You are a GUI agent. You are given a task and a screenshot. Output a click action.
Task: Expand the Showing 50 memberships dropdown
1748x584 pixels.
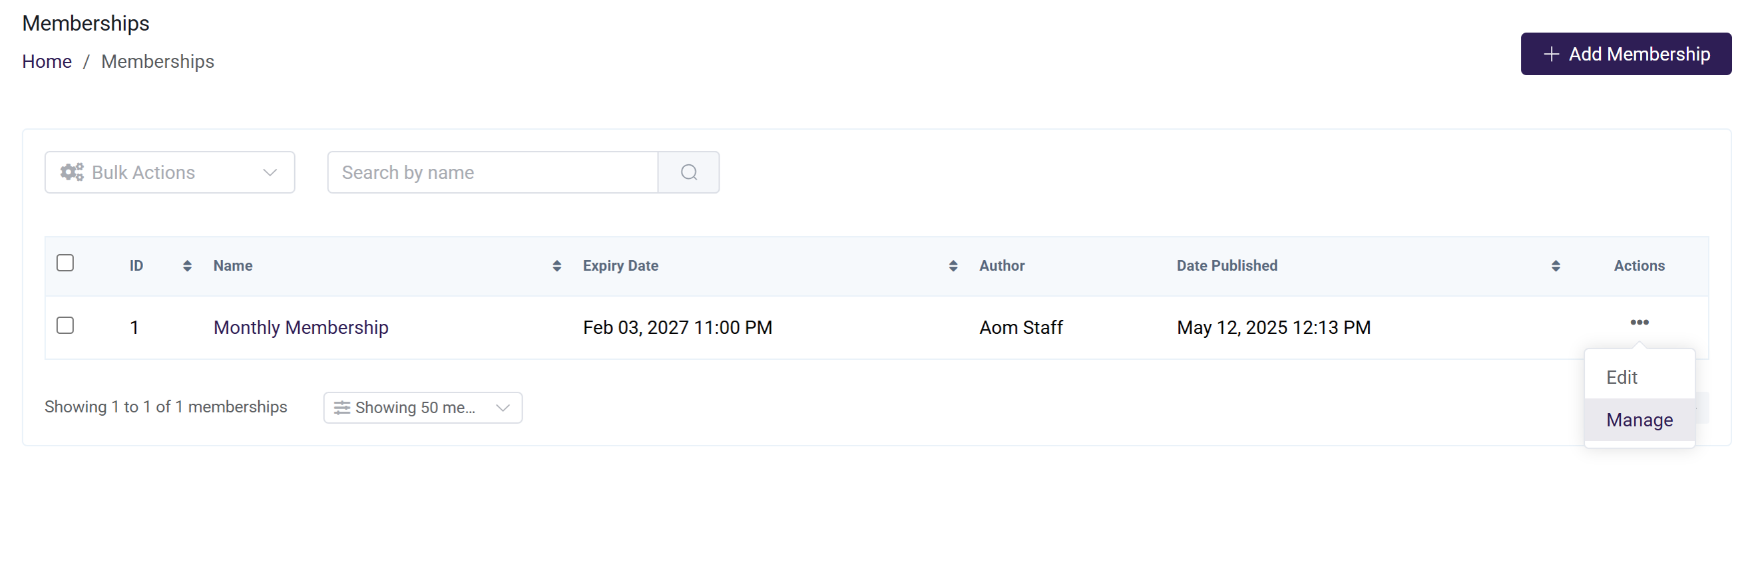tap(422, 408)
